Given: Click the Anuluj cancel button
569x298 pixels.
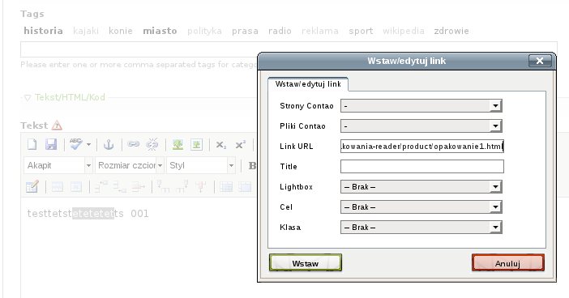Looking at the screenshot, I should pos(508,263).
